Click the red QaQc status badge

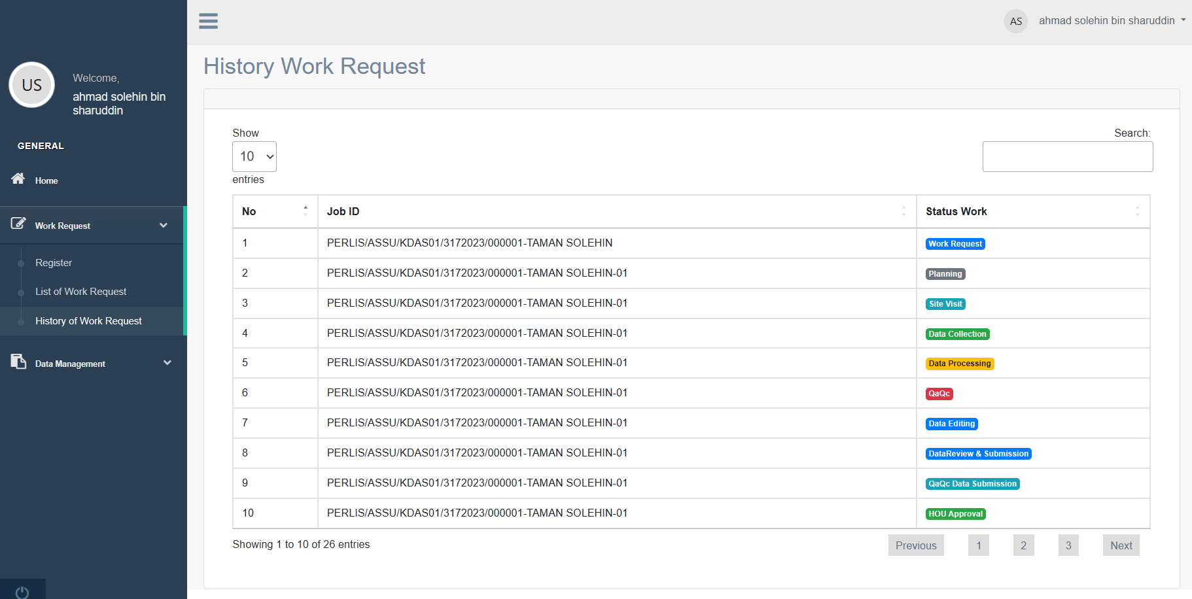tap(939, 394)
